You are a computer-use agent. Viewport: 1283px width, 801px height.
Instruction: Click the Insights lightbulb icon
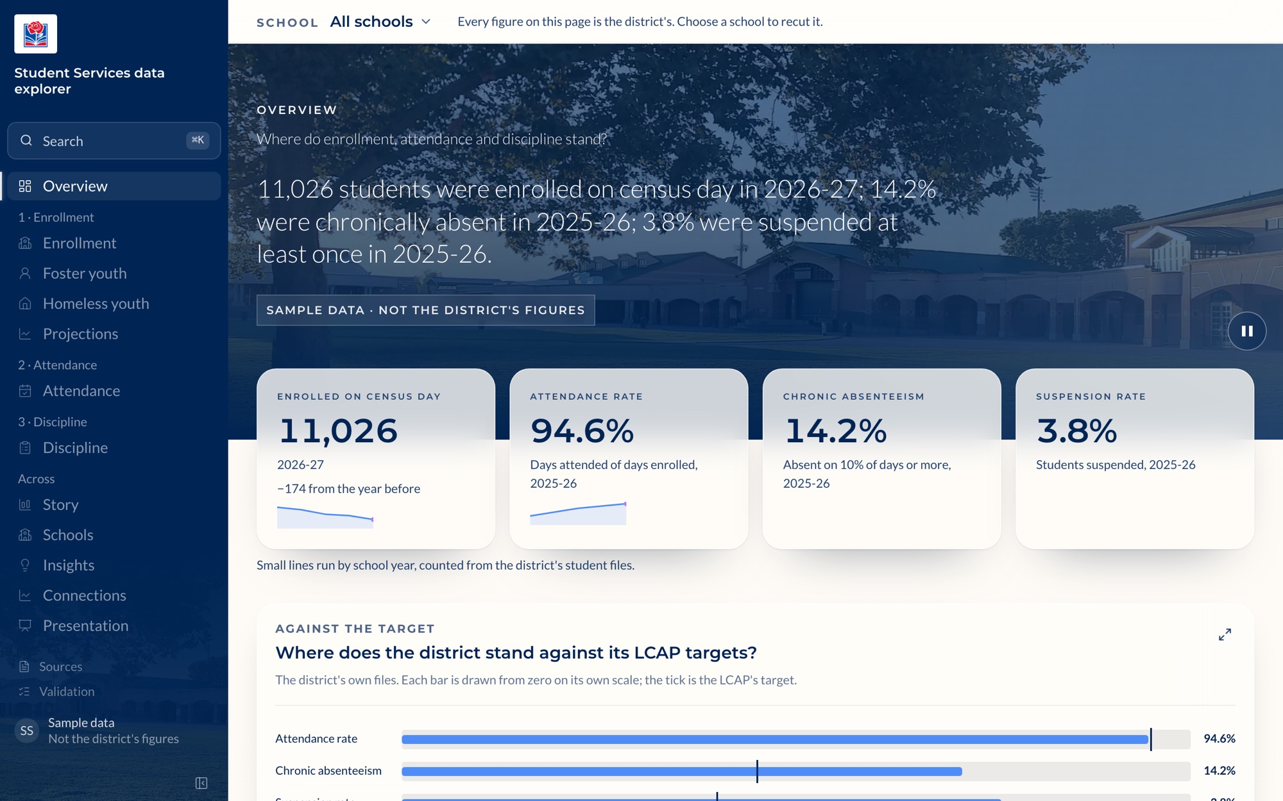click(x=25, y=565)
